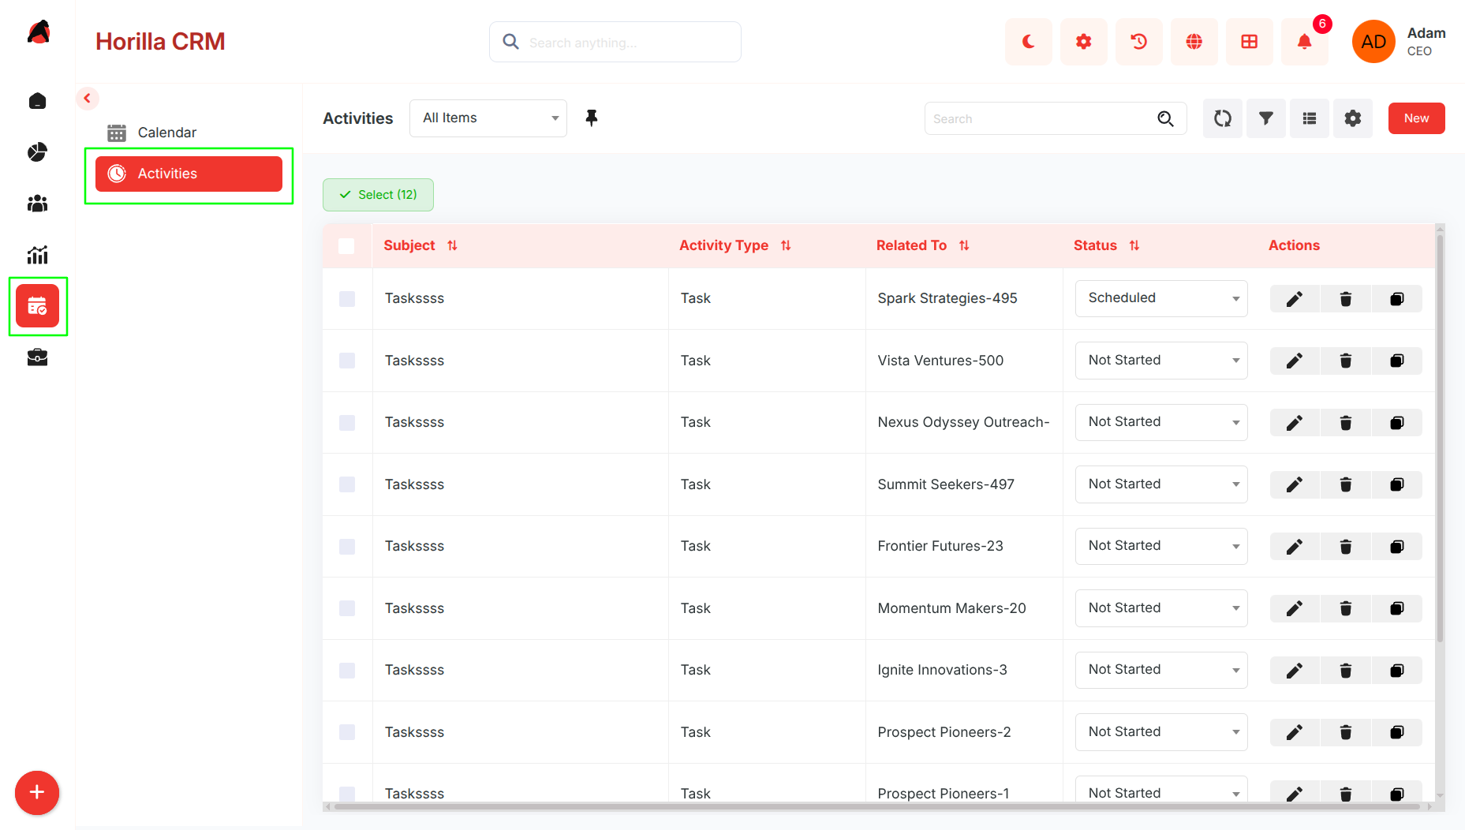Open the All Items view dropdown

[488, 118]
